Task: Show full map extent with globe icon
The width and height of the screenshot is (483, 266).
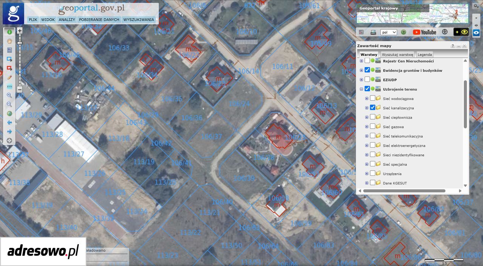Action: click(x=9, y=113)
